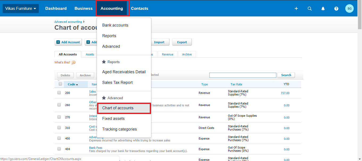The height and width of the screenshot is (161, 362).
Task: Open the search magnifier icon
Action: coord(310,8)
